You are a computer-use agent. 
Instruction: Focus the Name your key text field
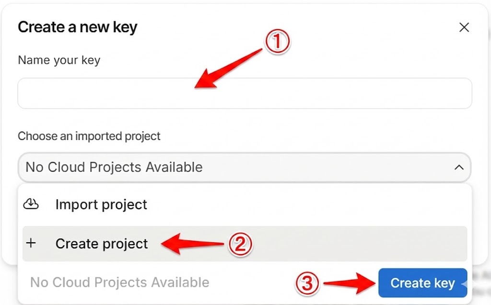click(245, 93)
